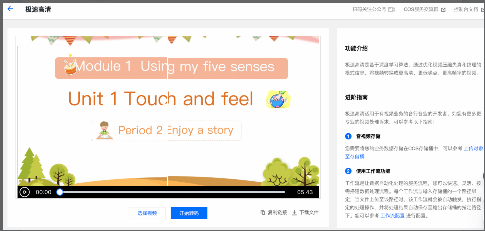This screenshot has height=231, width=485.
Task: Start transcoding with 开始转码 button
Action: pyautogui.click(x=189, y=213)
